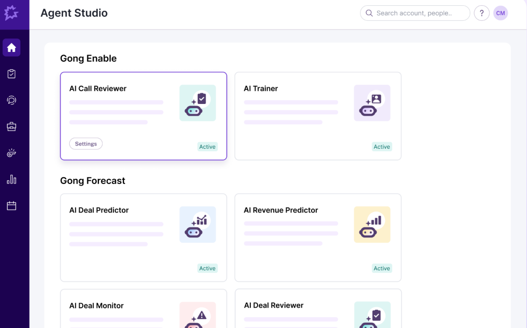Open the calendar sidebar icon

pos(11,205)
